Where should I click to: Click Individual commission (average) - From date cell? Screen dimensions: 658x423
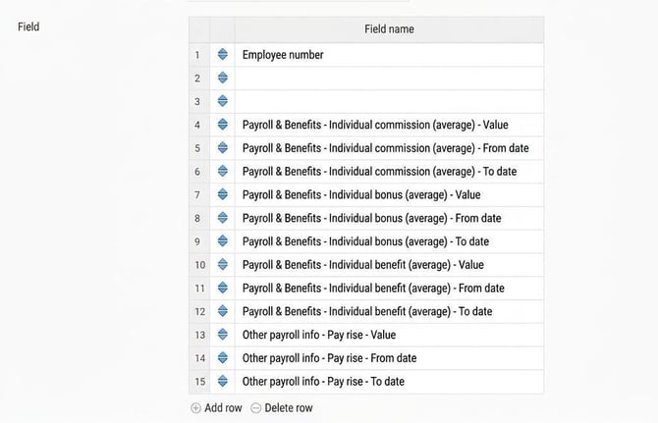(389, 148)
